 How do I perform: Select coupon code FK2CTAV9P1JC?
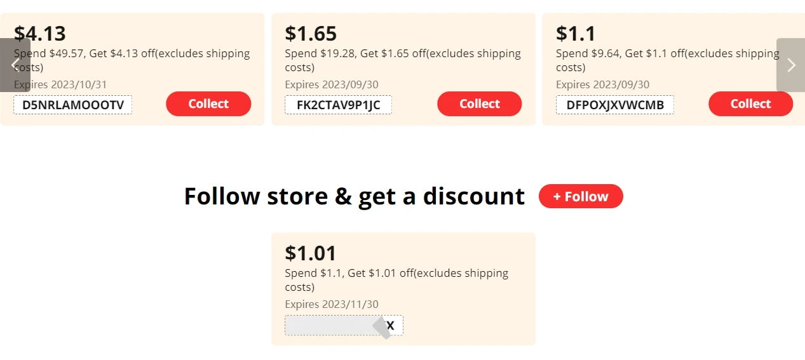pos(338,105)
